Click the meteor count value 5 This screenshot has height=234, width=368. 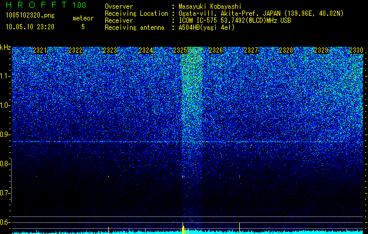click(x=83, y=27)
